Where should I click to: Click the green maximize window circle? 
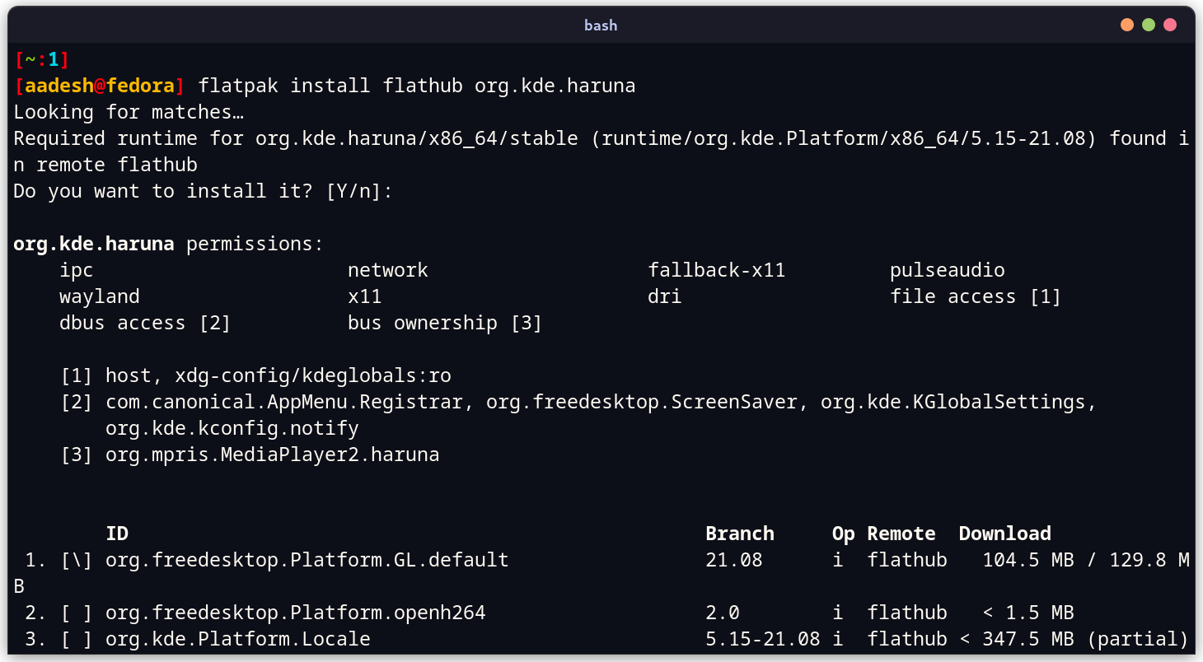[x=1148, y=25]
